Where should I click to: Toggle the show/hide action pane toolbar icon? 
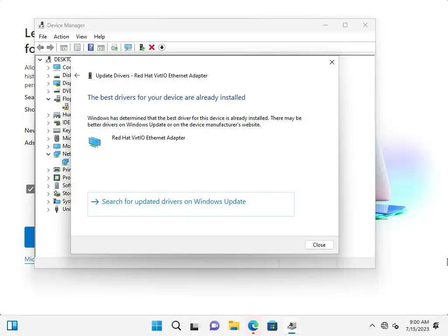click(101, 47)
